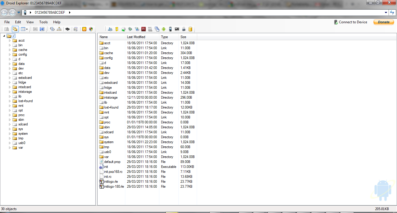Open the Help menu
The width and height of the screenshot is (397, 213).
pos(57,22)
